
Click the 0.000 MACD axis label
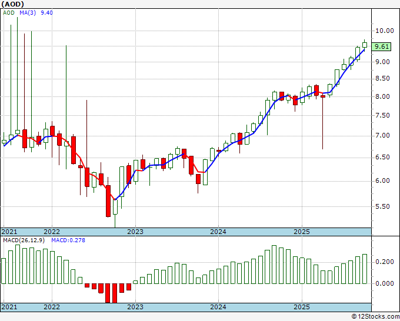[x=385, y=283]
